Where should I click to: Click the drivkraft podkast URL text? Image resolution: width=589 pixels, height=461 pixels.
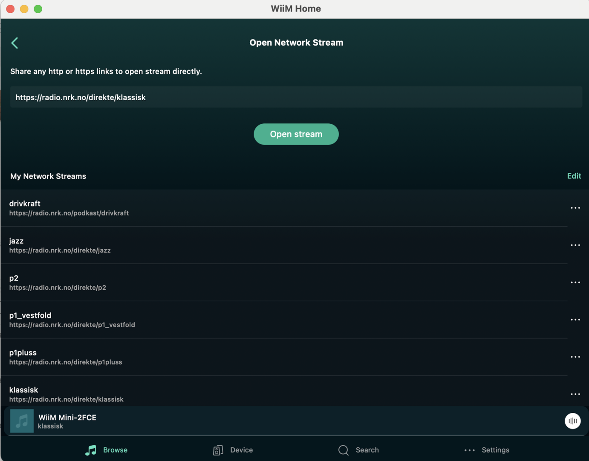[69, 213]
